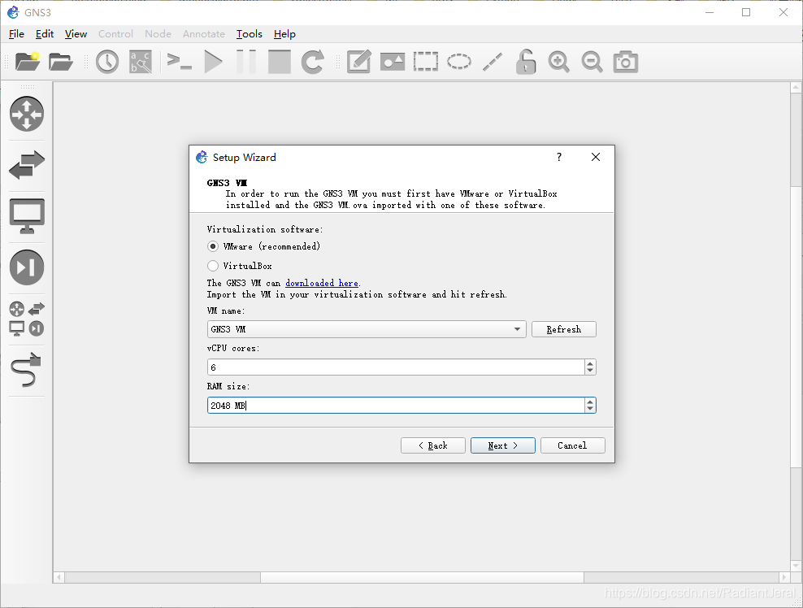Increase vCPU cores with up arrow

pos(590,363)
